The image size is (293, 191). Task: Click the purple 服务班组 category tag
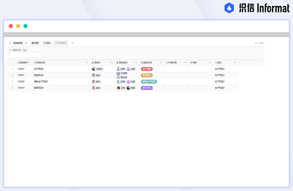[147, 88]
